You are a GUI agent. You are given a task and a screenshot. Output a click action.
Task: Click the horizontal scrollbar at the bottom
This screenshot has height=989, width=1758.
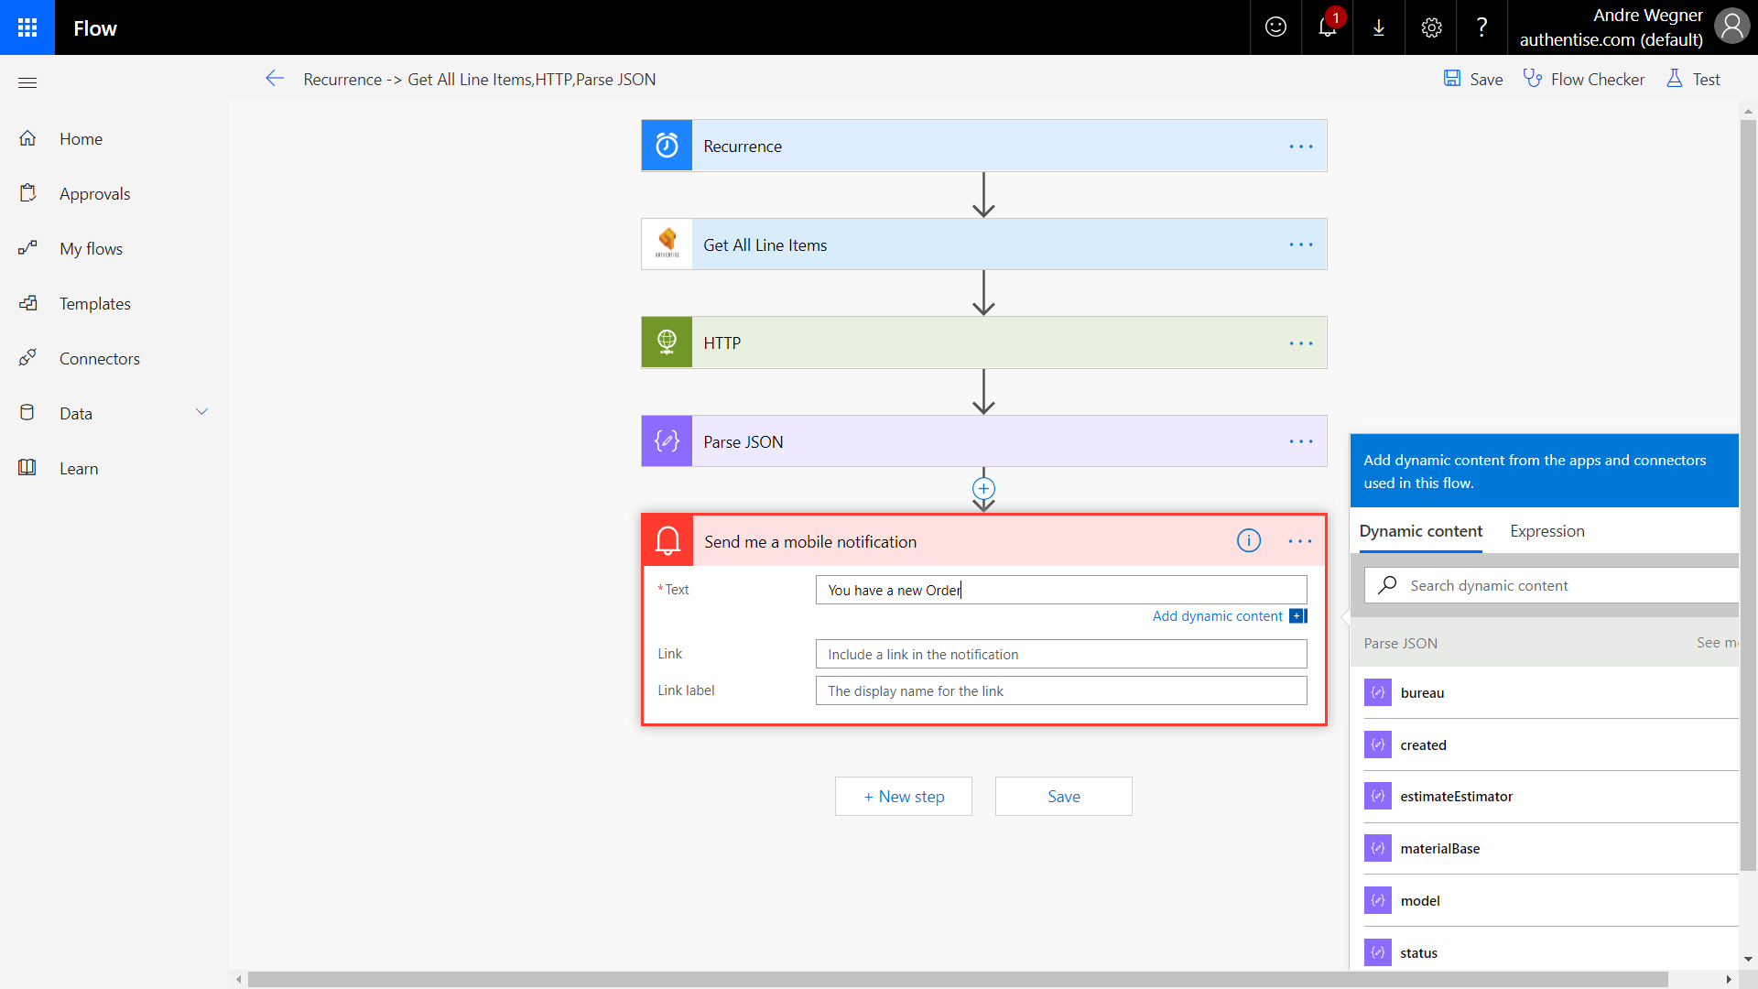click(x=958, y=980)
